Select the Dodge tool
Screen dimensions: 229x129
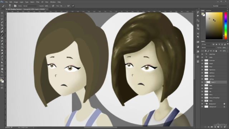coord(2,53)
